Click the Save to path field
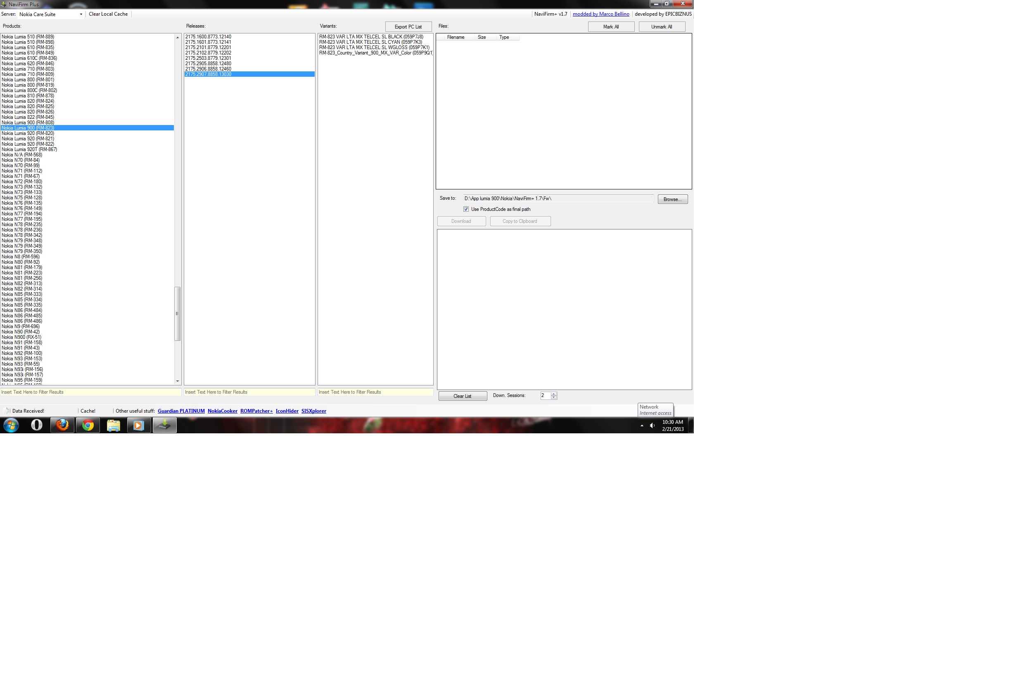This screenshot has height=690, width=1011. 559,198
